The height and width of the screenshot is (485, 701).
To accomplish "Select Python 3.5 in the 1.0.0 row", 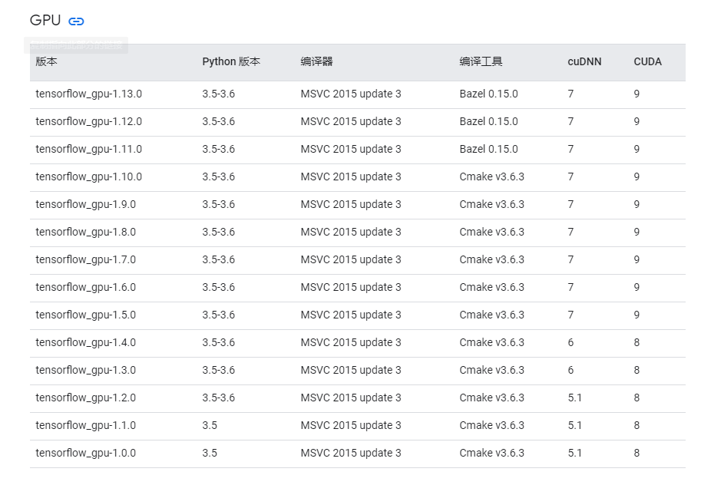I will (x=210, y=454).
